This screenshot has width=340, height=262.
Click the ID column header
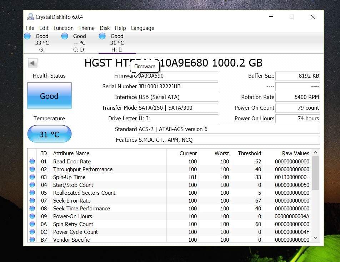44,153
